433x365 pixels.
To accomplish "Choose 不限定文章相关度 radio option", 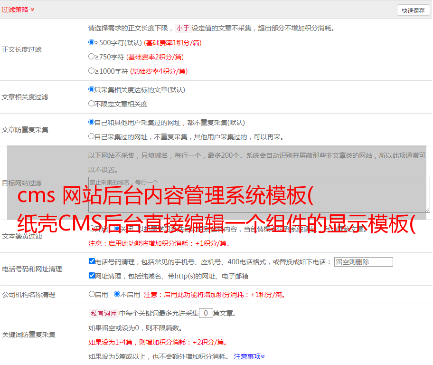I will (x=92, y=104).
